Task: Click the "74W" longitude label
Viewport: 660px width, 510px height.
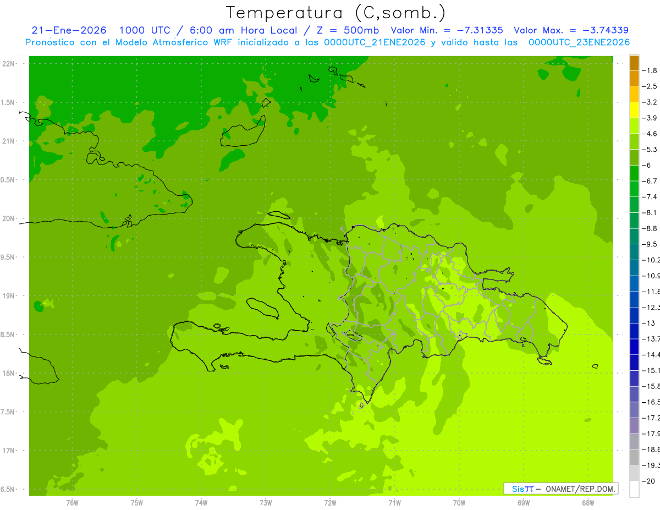Action: [201, 502]
